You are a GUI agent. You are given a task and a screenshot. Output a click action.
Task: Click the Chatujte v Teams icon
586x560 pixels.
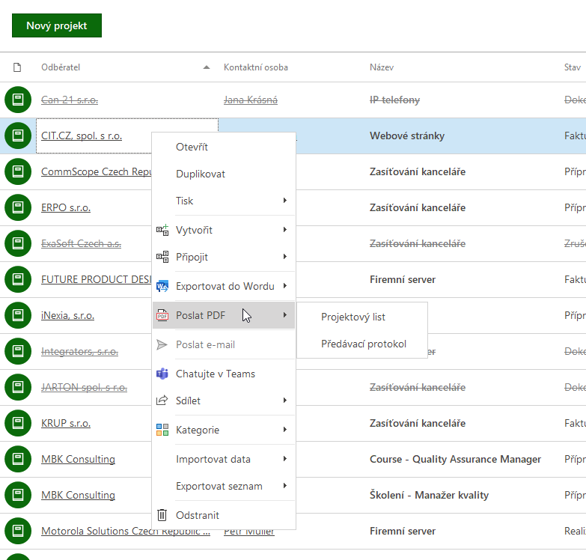click(162, 374)
